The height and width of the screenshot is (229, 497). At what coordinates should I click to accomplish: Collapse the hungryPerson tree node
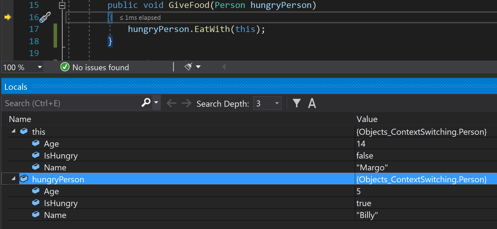[13, 179]
